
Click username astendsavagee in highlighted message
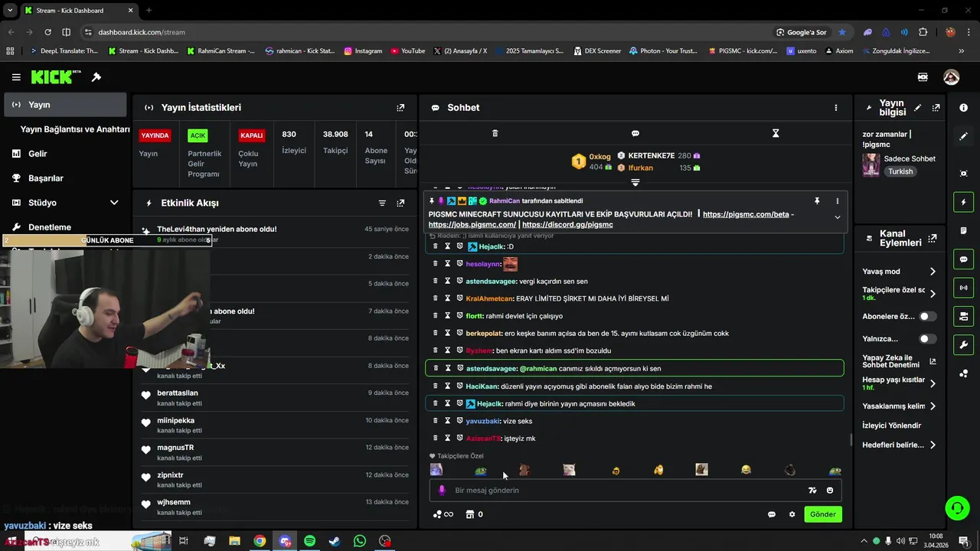pos(492,369)
